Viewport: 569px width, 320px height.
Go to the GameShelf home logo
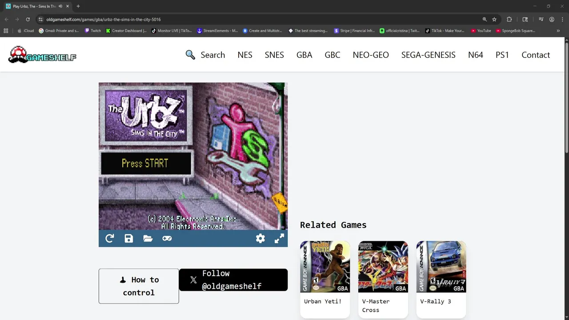pos(42,55)
